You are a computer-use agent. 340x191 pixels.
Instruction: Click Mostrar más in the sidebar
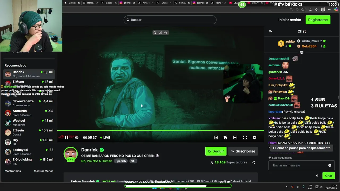[x=13, y=171]
